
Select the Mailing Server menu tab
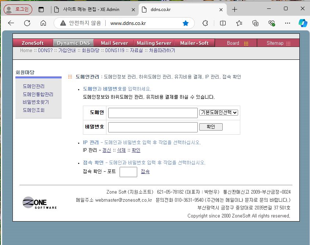coord(154,43)
